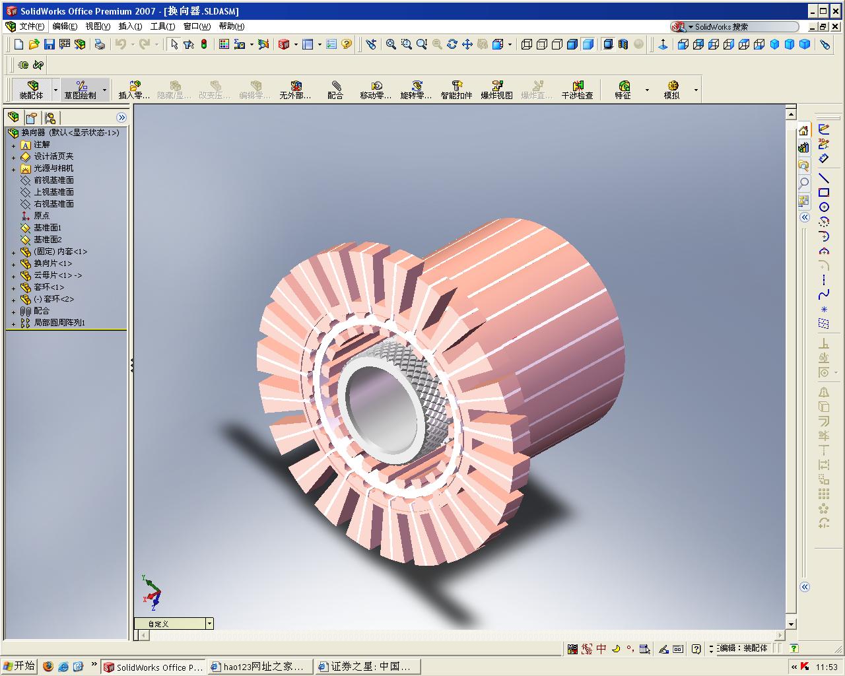Viewport: 845px width, 676px height.
Task: Select the Circle sketch tool in right toolbar
Action: [824, 207]
